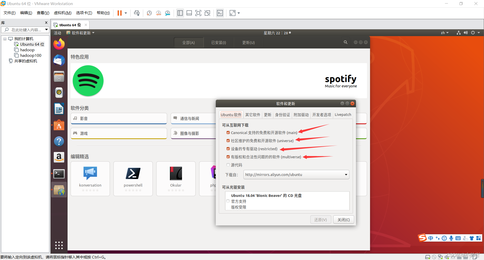The image size is (484, 260).
Task: Collapse the 我的计算机 tree node
Action: (x=5, y=39)
